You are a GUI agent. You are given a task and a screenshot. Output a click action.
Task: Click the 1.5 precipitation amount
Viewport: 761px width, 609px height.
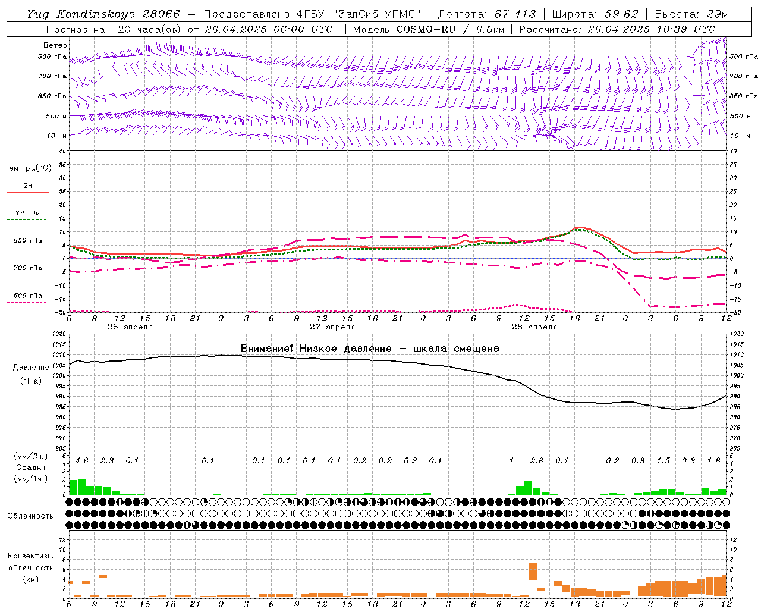pos(663,460)
